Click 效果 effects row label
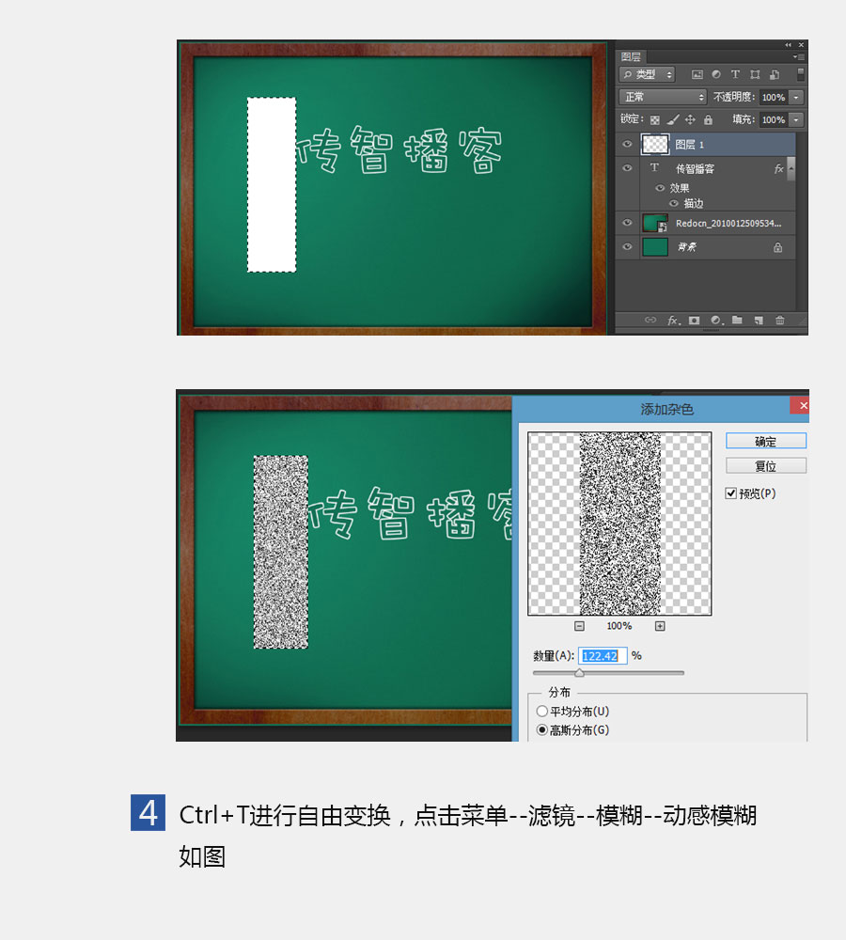Viewport: 846px width, 940px height. pos(680,188)
